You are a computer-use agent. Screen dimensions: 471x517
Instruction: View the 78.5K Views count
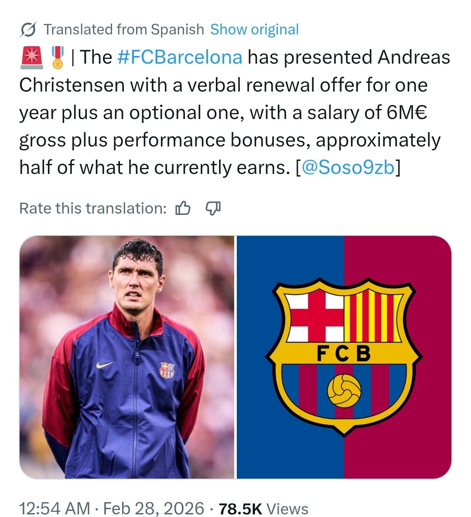point(263,508)
